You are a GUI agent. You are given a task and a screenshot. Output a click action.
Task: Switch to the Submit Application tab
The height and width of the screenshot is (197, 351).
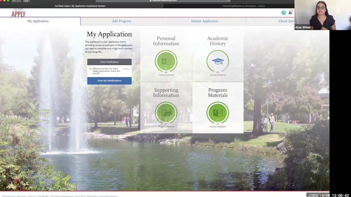(205, 21)
